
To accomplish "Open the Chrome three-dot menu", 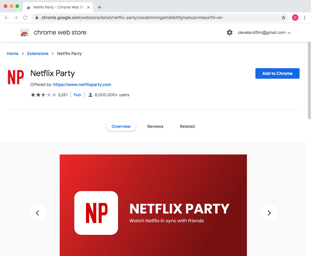I will click(x=305, y=18).
